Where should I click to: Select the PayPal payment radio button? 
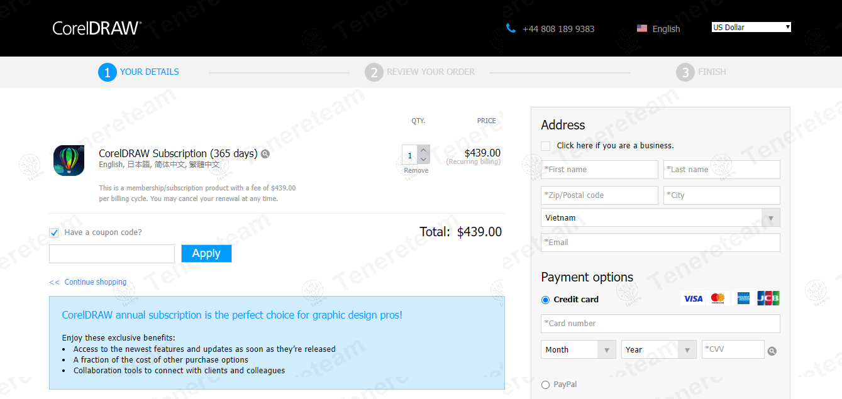click(x=545, y=385)
